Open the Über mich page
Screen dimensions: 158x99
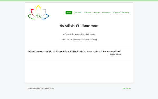77,13
